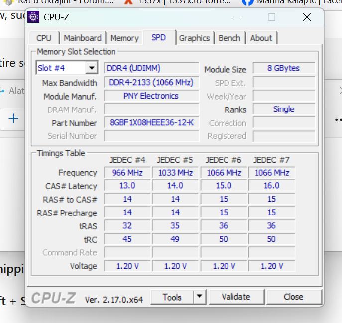The image size is (342, 323).
Task: Open the About tab
Action: coord(261,38)
